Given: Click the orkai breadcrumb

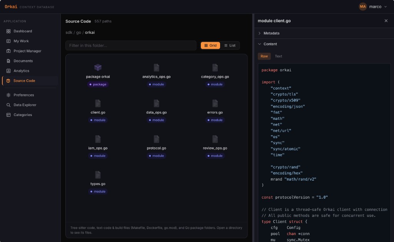Looking at the screenshot, I should [90, 32].
